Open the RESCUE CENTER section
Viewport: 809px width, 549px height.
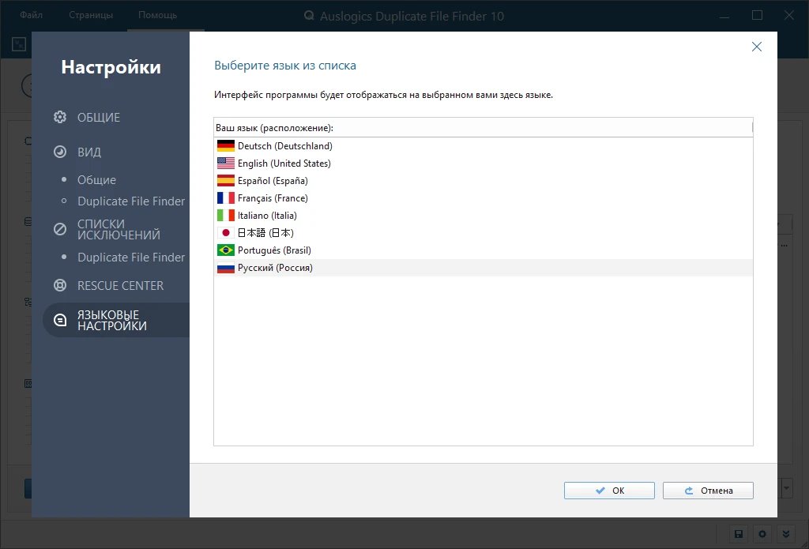coord(120,285)
